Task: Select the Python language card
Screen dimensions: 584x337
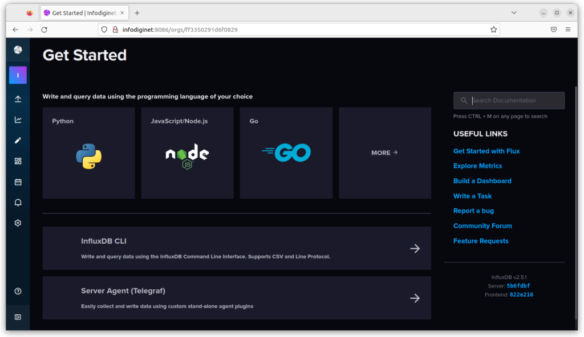Action: [x=88, y=153]
